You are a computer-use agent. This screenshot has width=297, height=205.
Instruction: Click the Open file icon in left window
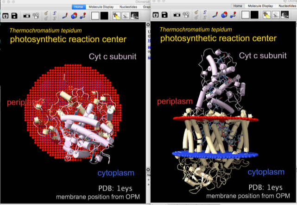[5, 16]
